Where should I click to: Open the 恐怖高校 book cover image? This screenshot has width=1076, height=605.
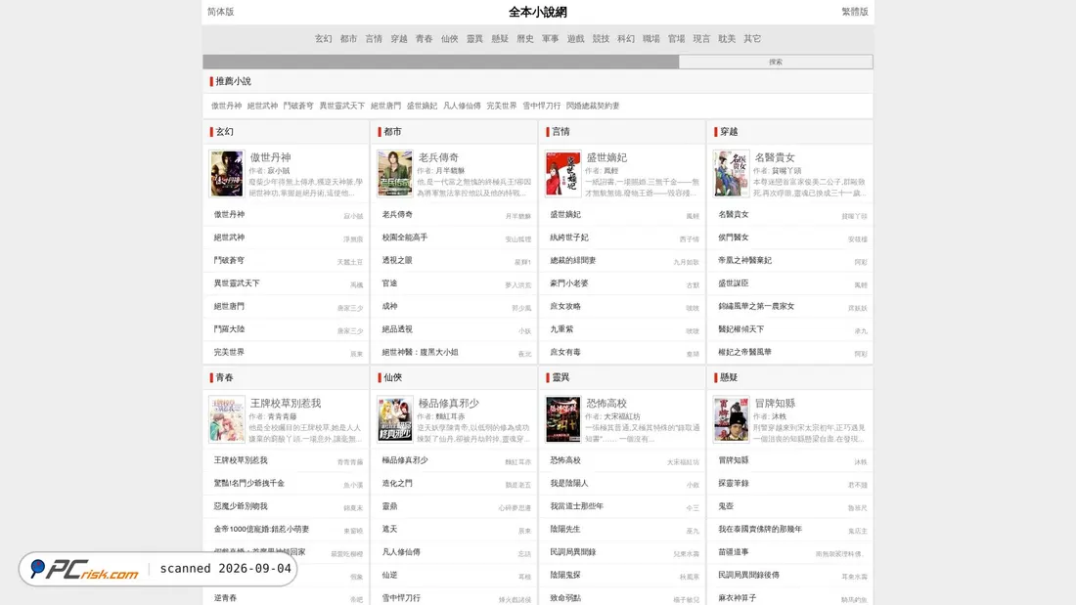click(x=562, y=419)
